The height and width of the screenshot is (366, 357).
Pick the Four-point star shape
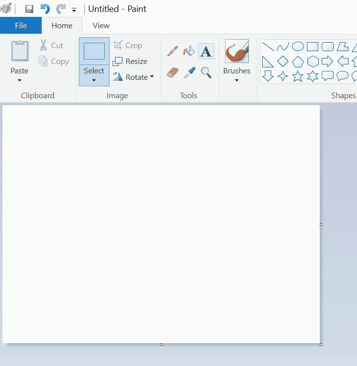[283, 76]
